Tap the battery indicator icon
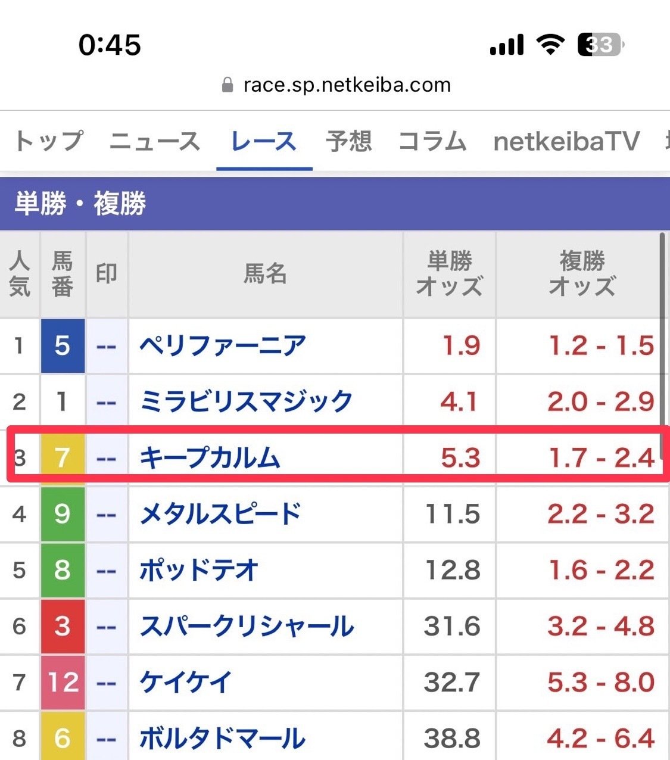Image resolution: width=670 pixels, height=760 pixels. (600, 45)
